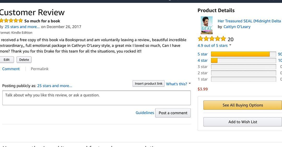Visit author Caitlyn O'Leary's page

(237, 27)
